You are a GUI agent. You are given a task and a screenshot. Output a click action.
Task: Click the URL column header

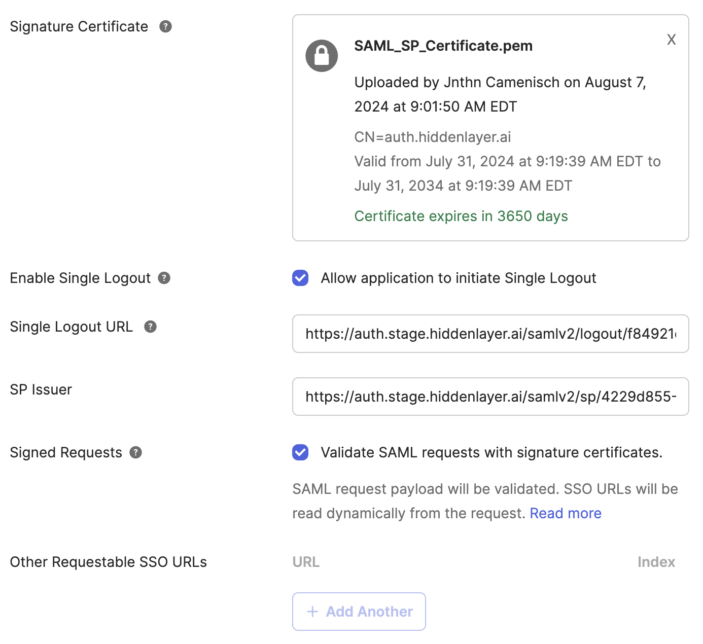tap(306, 562)
